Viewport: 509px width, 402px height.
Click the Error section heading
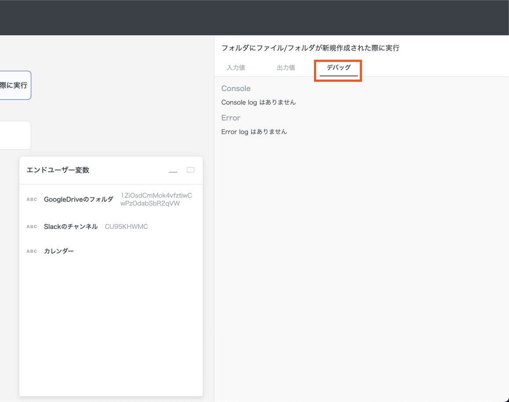click(x=231, y=118)
